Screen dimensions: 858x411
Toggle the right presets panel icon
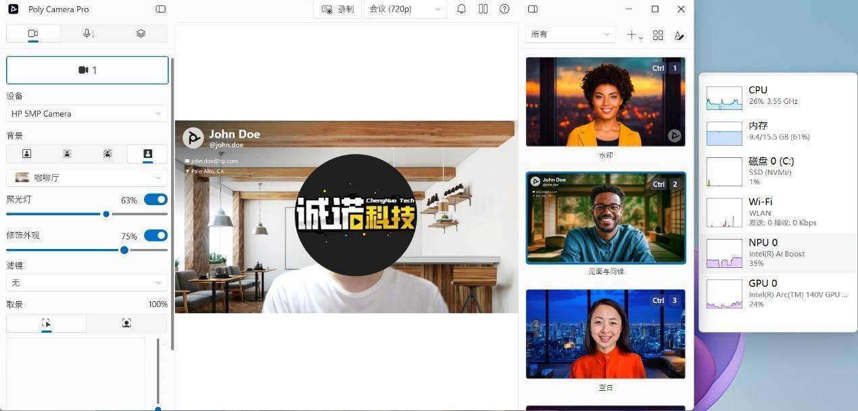point(533,9)
